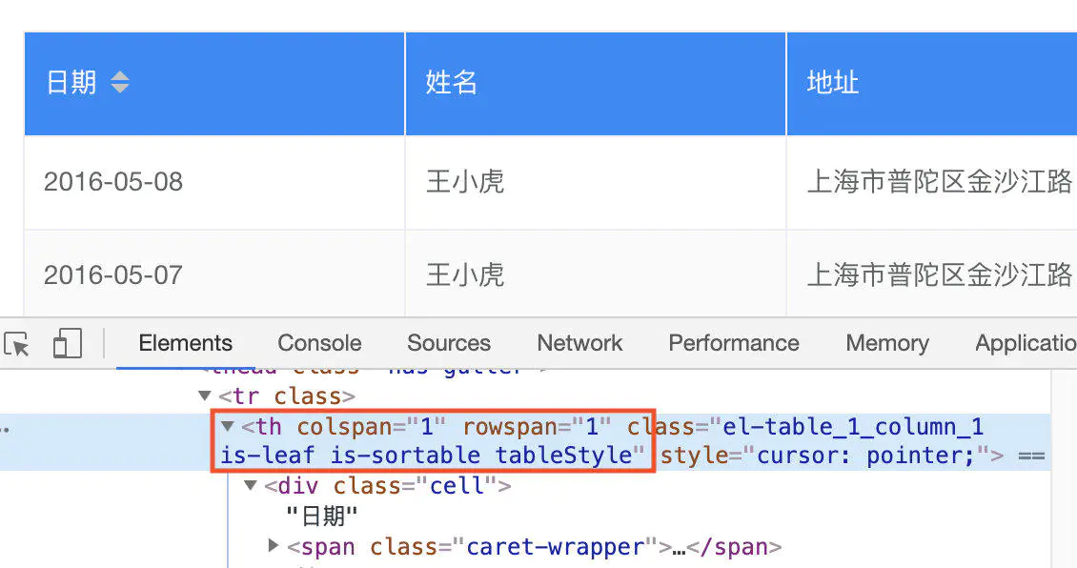
Task: Open the Performance panel
Action: pos(733,342)
